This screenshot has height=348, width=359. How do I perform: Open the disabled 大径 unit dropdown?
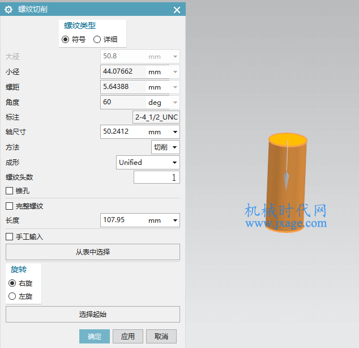click(x=175, y=57)
